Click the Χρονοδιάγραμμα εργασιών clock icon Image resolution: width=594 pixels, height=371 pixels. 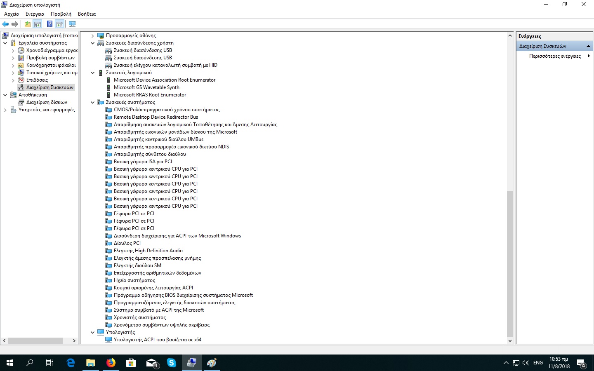coord(21,50)
